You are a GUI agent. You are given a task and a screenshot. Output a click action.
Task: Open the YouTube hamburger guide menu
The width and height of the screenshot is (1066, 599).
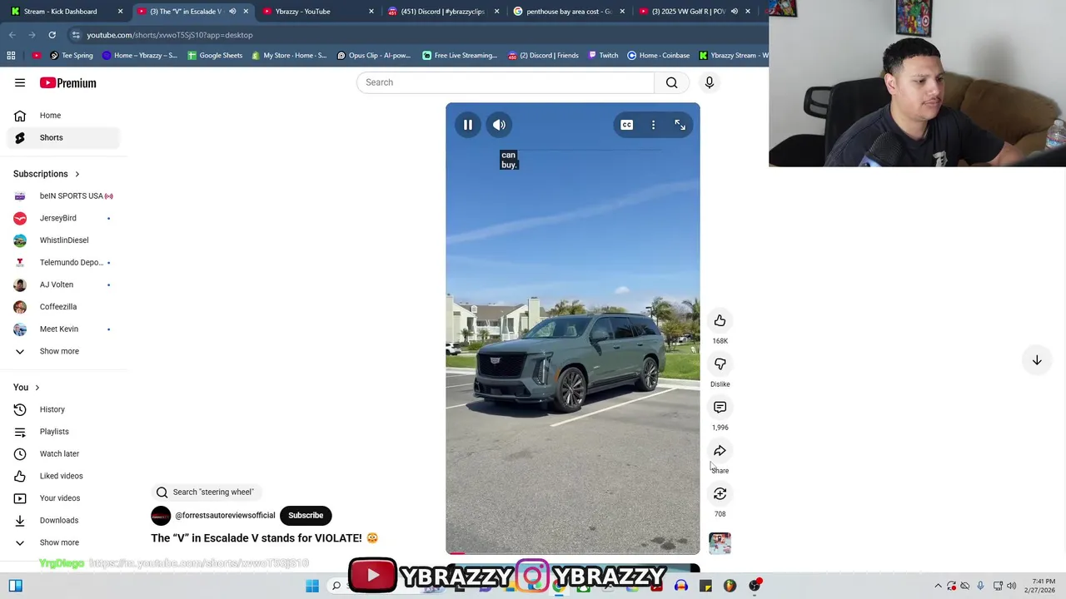coord(20,82)
